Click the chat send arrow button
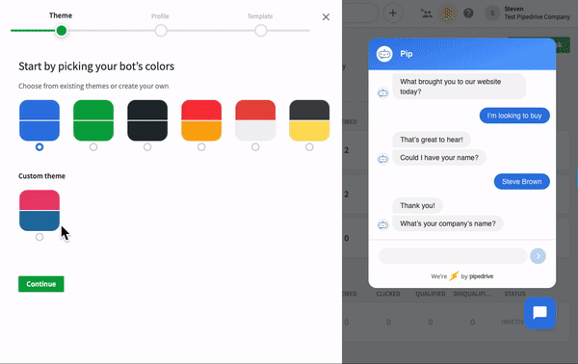This screenshot has height=364, width=578. click(x=538, y=256)
